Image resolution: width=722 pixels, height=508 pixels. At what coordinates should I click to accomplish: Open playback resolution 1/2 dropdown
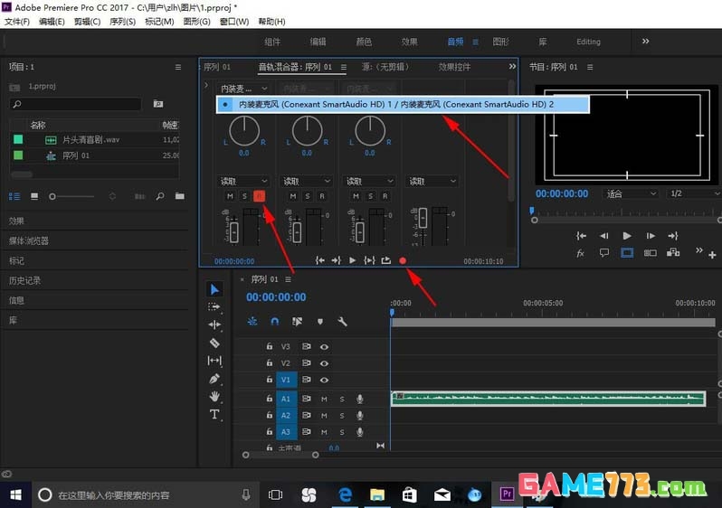(693, 193)
